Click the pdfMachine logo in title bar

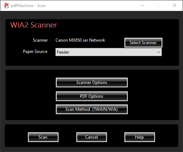pyautogui.click(x=6, y=6)
